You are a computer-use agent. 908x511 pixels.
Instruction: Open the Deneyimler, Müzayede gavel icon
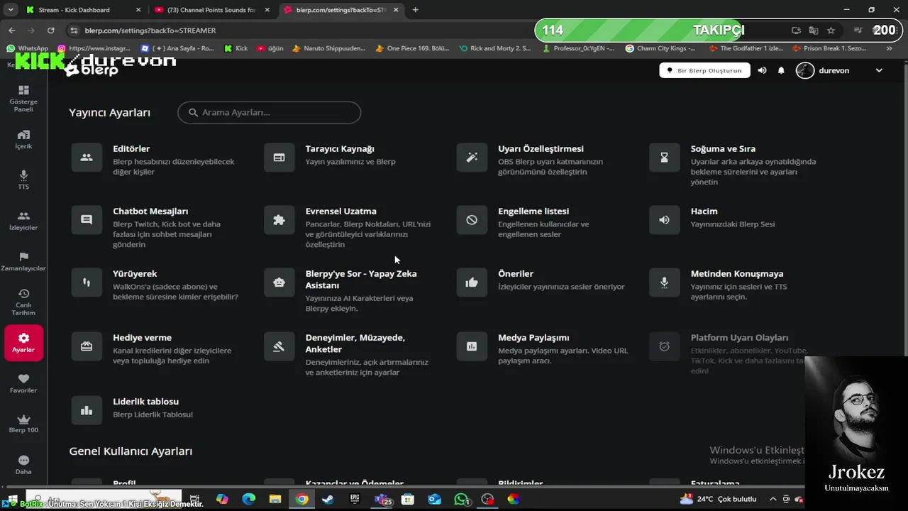point(279,346)
